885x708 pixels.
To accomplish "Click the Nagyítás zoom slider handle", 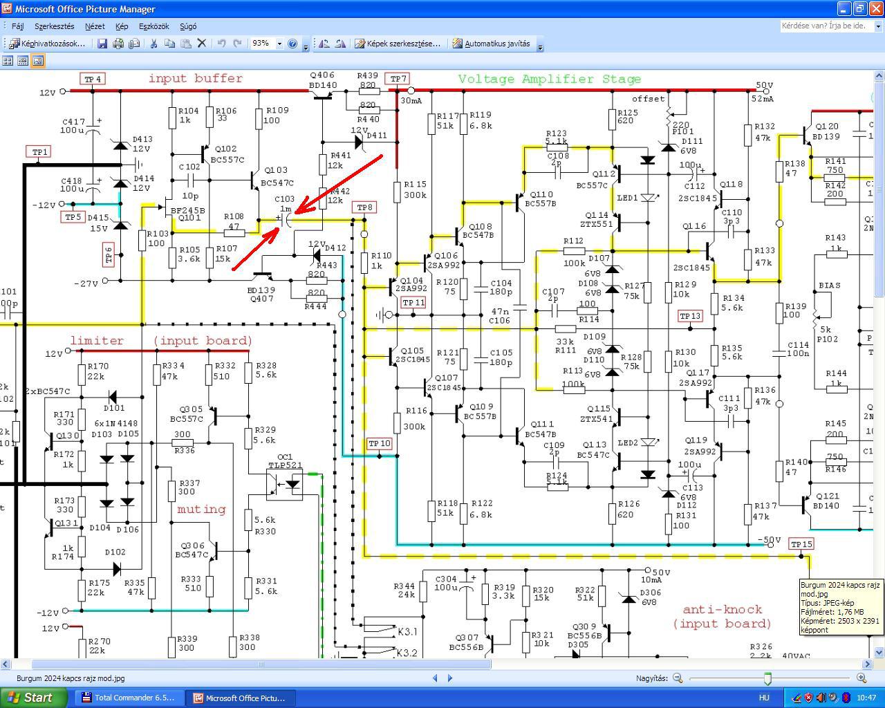I will [767, 678].
